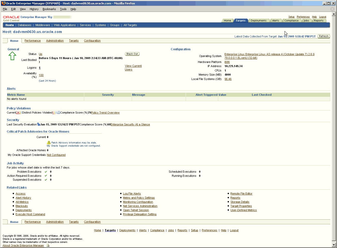This screenshot has width=337, height=248.
Task: Click the Refresh button
Action: (x=324, y=36)
